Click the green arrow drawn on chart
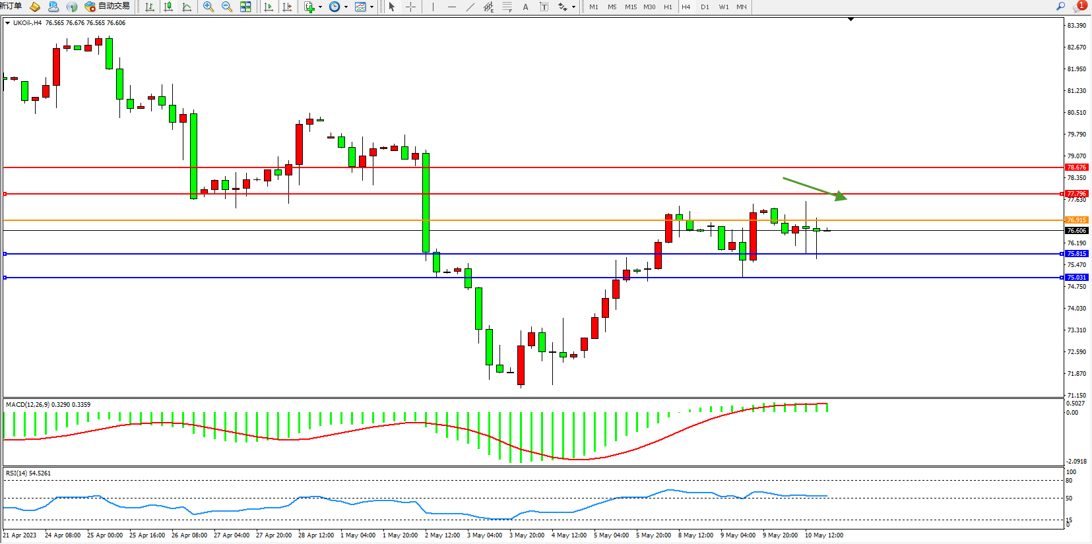Screen dimensions: 1092x544 814,188
